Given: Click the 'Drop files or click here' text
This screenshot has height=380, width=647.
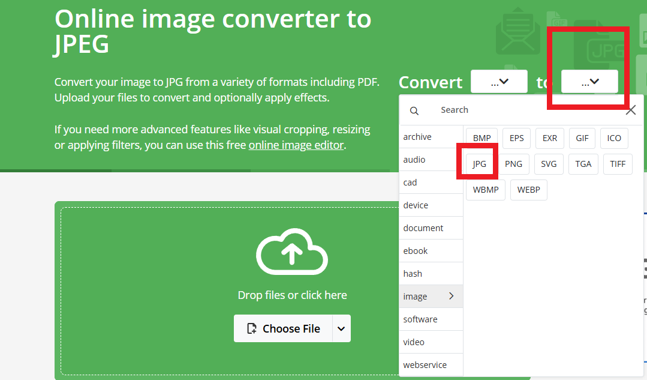Looking at the screenshot, I should pos(292,295).
